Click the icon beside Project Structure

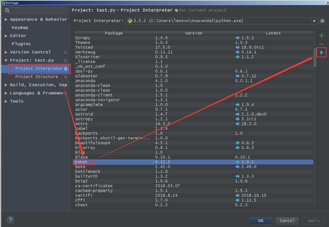tap(65, 77)
